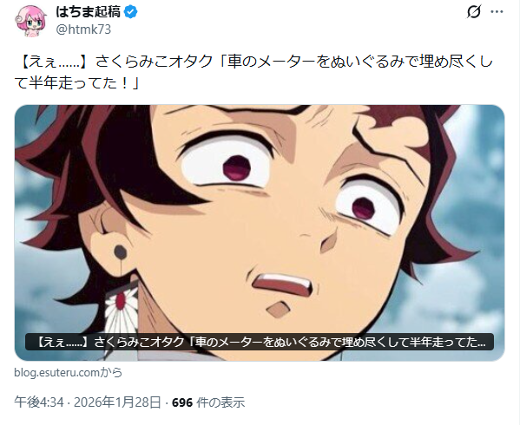Open the link card preview image

(260, 232)
